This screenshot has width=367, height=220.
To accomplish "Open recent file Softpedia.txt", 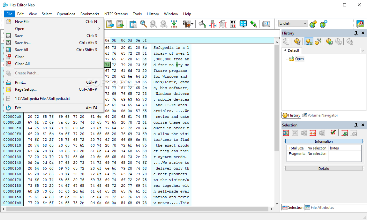I will point(54,99).
